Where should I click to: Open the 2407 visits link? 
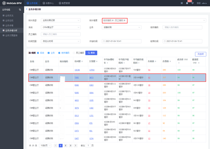[77, 139]
